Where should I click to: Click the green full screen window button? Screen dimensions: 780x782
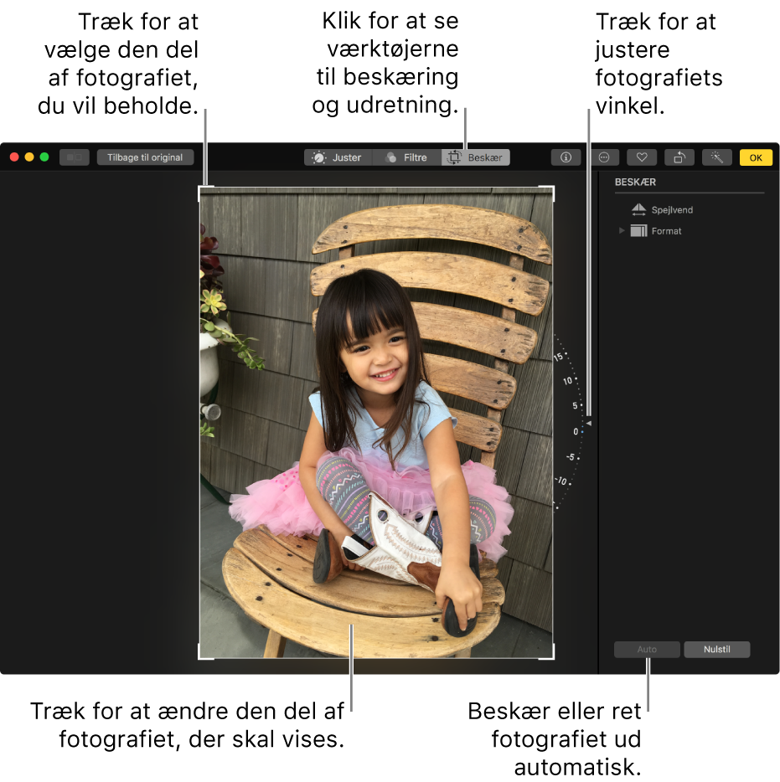click(x=44, y=157)
